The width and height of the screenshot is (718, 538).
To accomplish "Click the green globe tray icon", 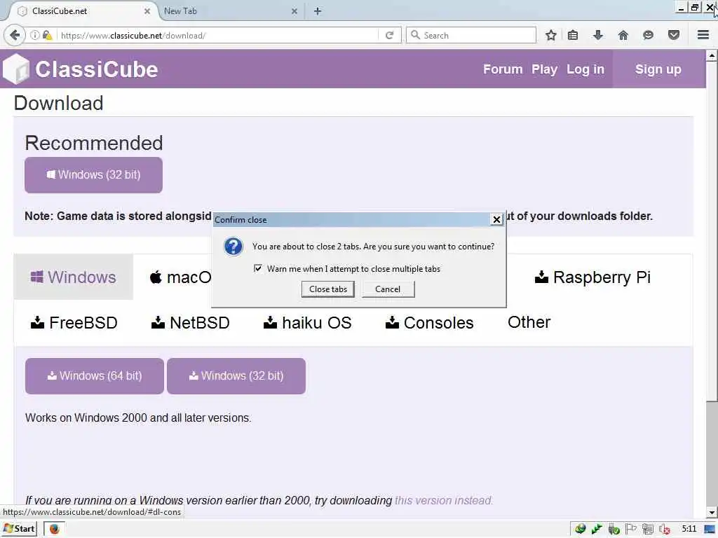I will click(580, 530).
